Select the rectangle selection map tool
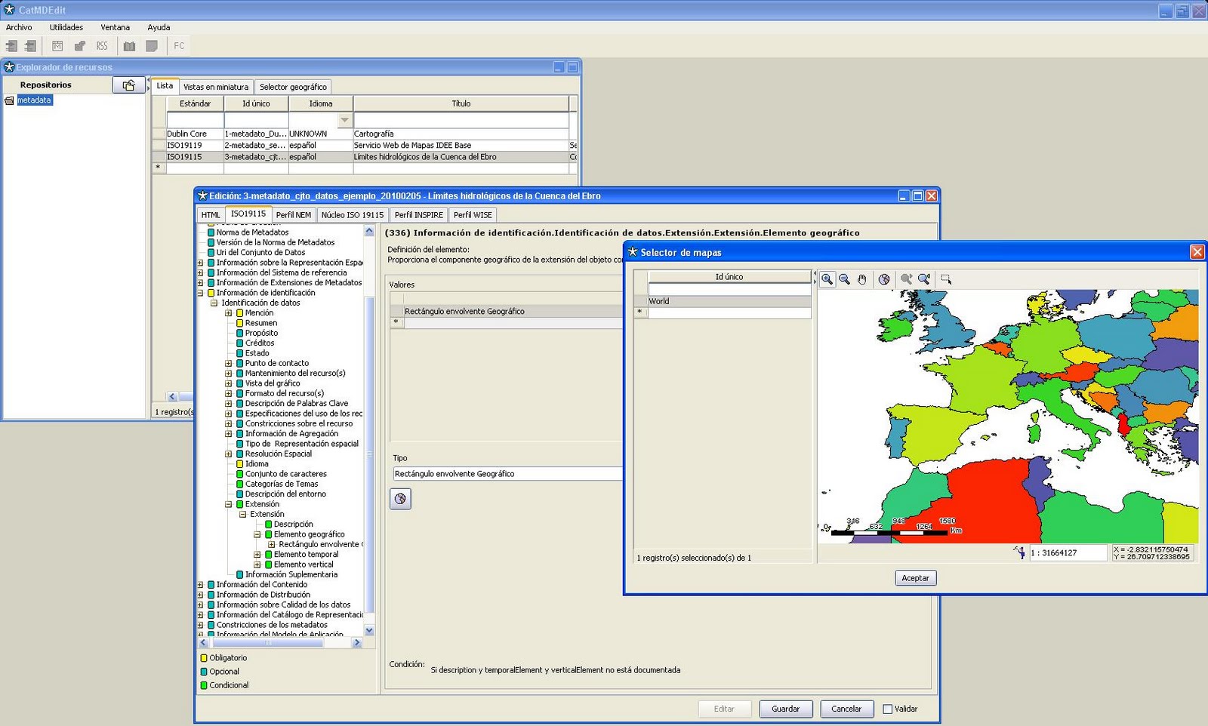 [945, 279]
